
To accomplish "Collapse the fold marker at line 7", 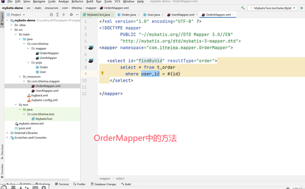I will pyautogui.click(x=97, y=61).
